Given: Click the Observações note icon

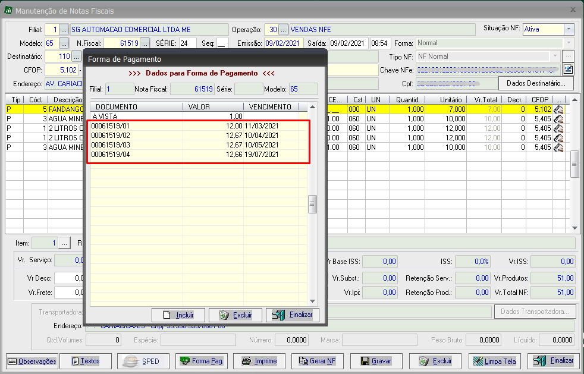Looking at the screenshot, I should click(12, 362).
